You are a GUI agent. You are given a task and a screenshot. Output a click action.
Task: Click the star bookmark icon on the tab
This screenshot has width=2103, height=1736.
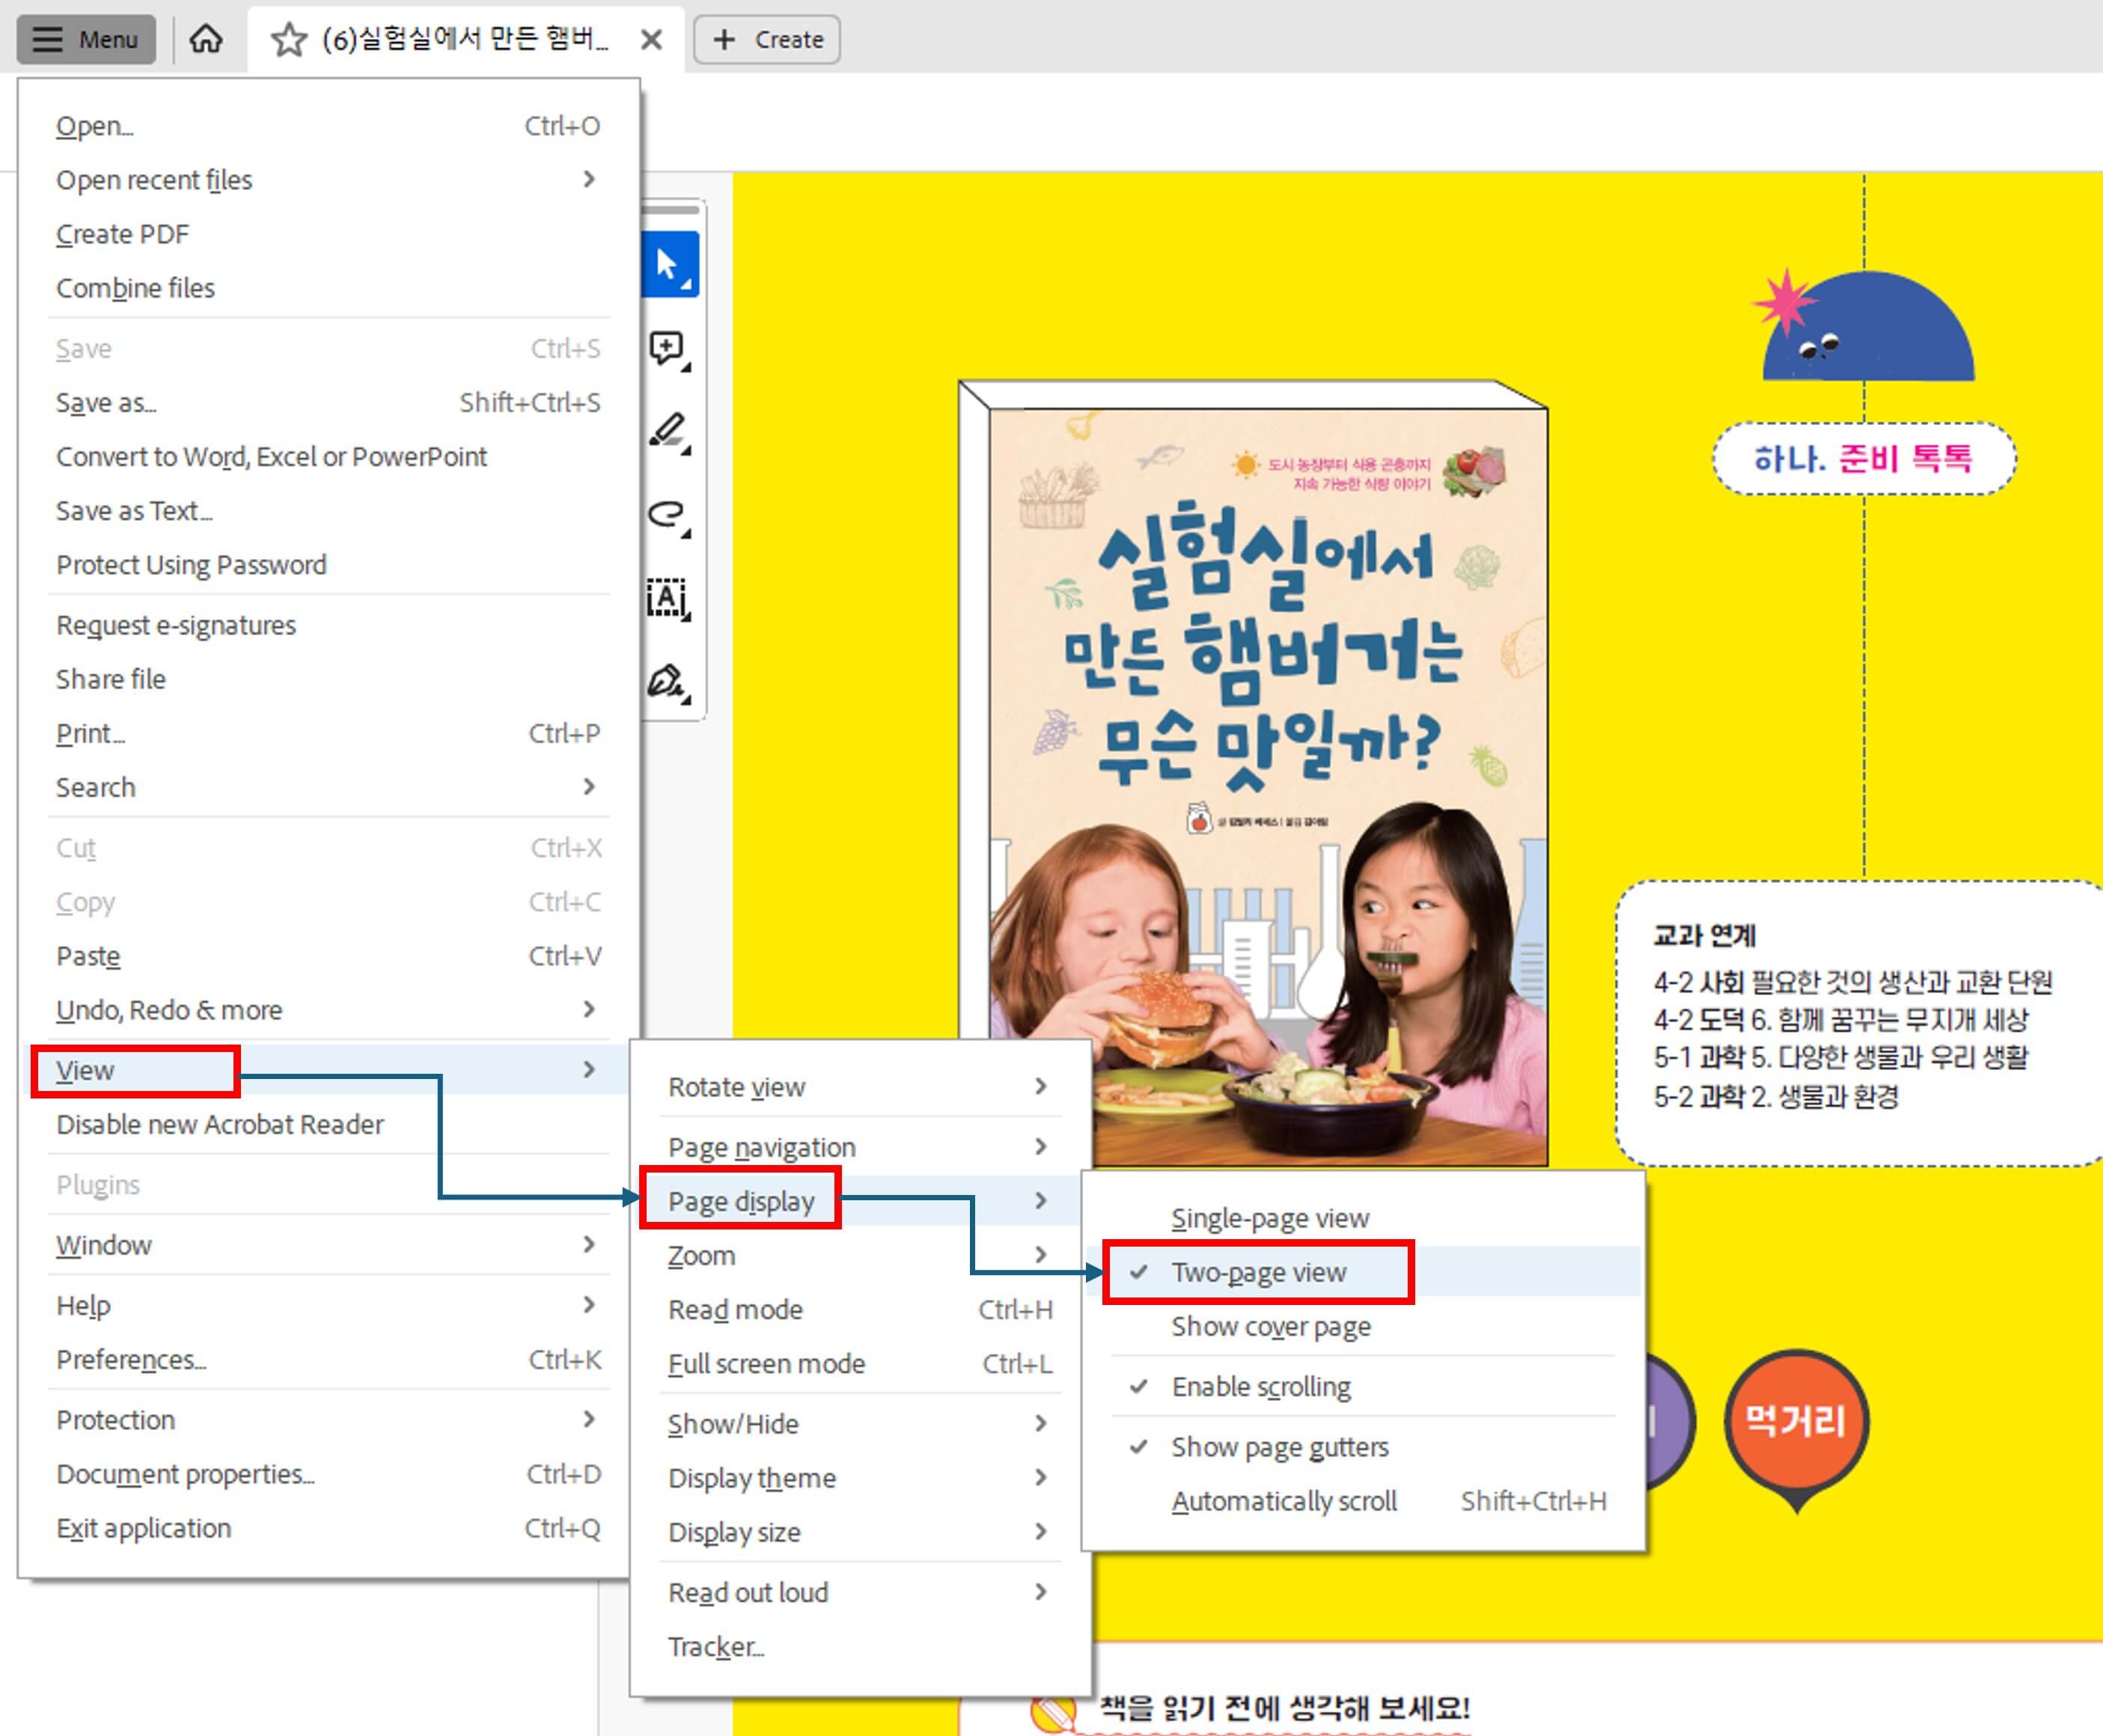tap(288, 40)
